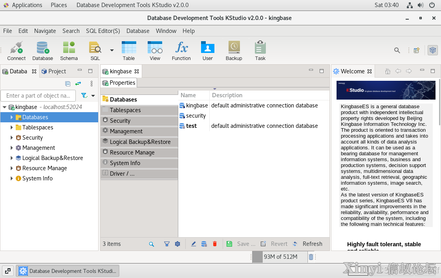Open System Info in the editor list
Viewport: 441px width, 278px height.
point(139,163)
